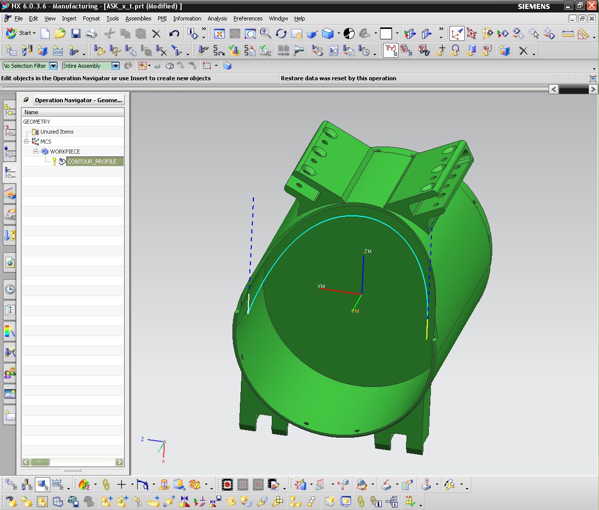Collapse the WORKPIECE tree node
The width and height of the screenshot is (599, 510).
(35, 151)
